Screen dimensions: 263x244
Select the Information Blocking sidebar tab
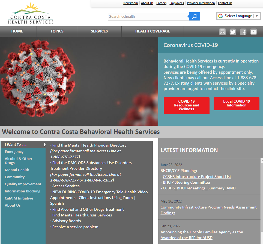pos(22,191)
